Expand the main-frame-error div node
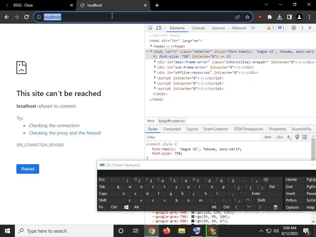This screenshot has height=237, width=316. coord(155,62)
